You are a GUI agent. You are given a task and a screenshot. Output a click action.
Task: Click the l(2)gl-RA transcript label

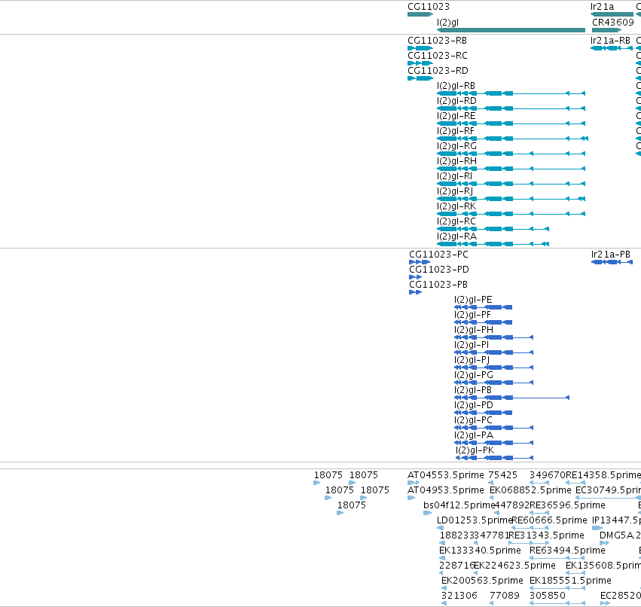click(456, 236)
